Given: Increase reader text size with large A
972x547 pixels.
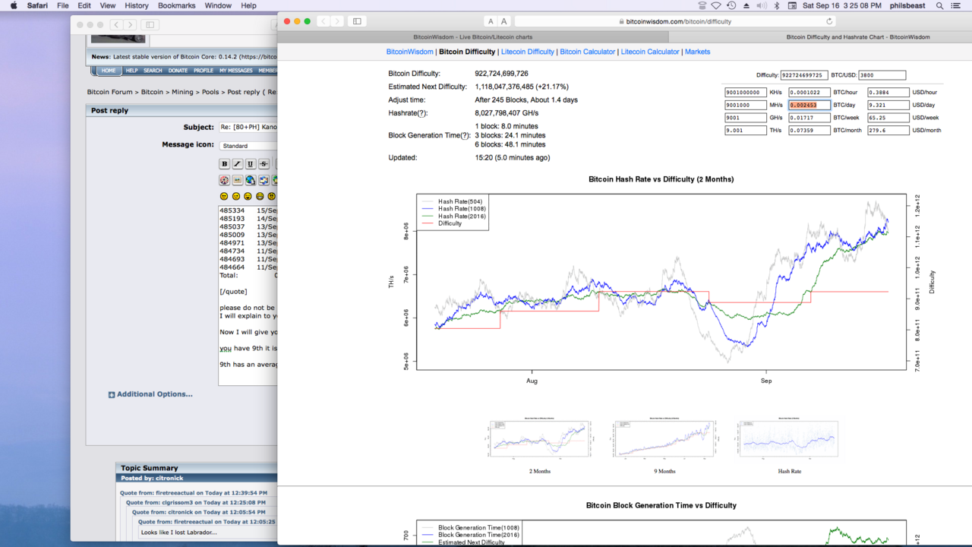Looking at the screenshot, I should pos(503,21).
